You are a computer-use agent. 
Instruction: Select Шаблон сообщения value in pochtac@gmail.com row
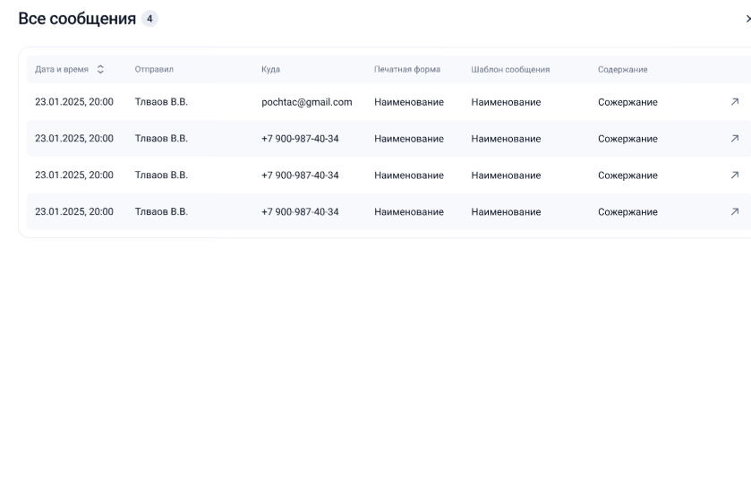(506, 102)
